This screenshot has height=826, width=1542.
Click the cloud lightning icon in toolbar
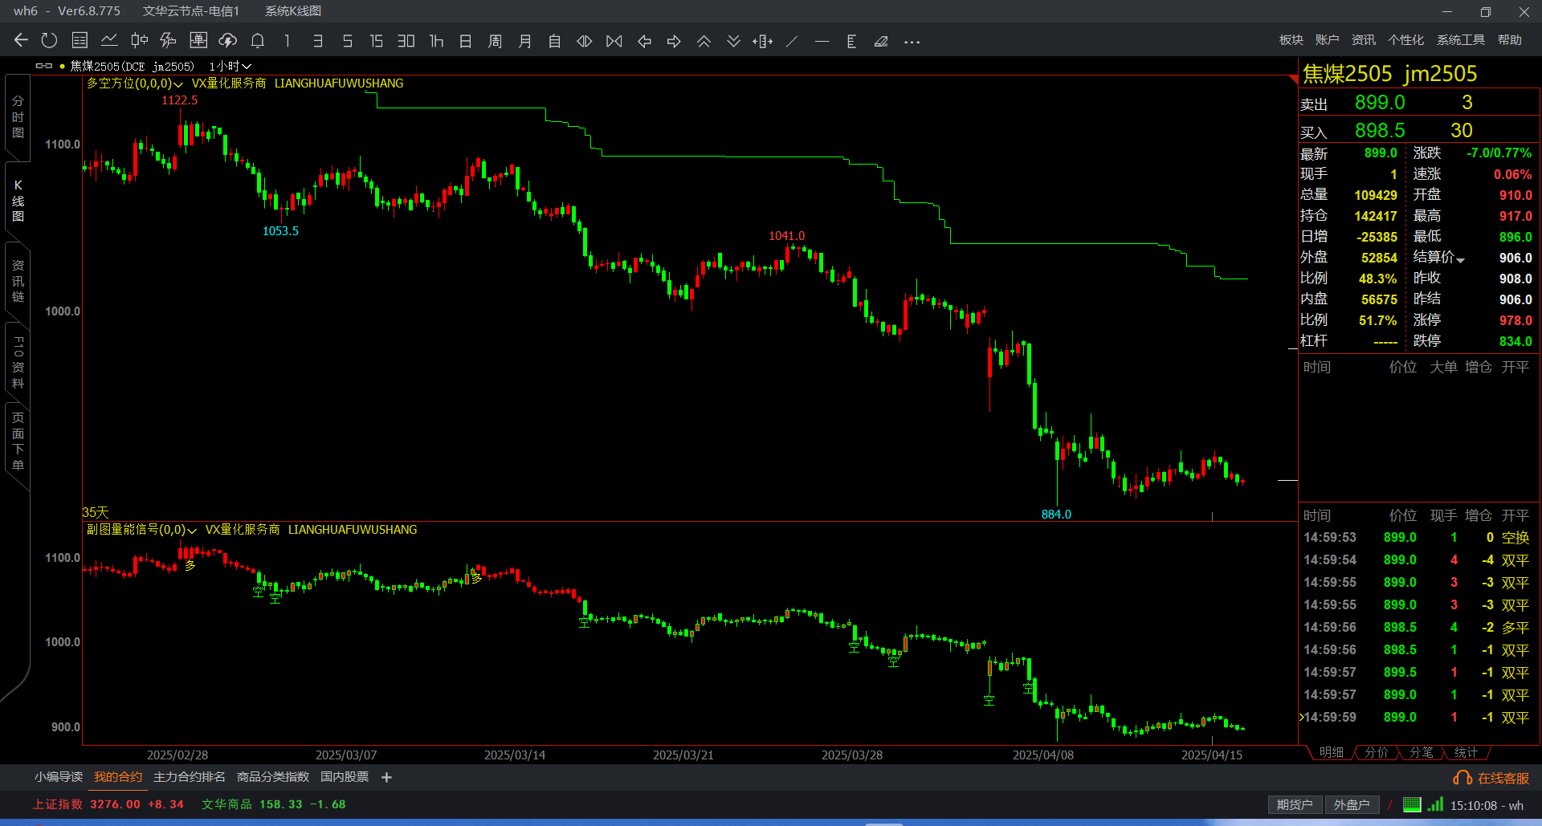tap(228, 41)
